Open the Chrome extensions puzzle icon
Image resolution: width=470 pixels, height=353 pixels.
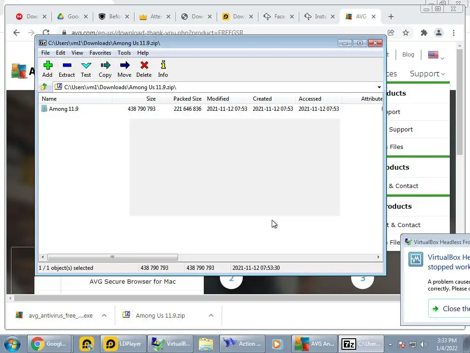pos(424,33)
